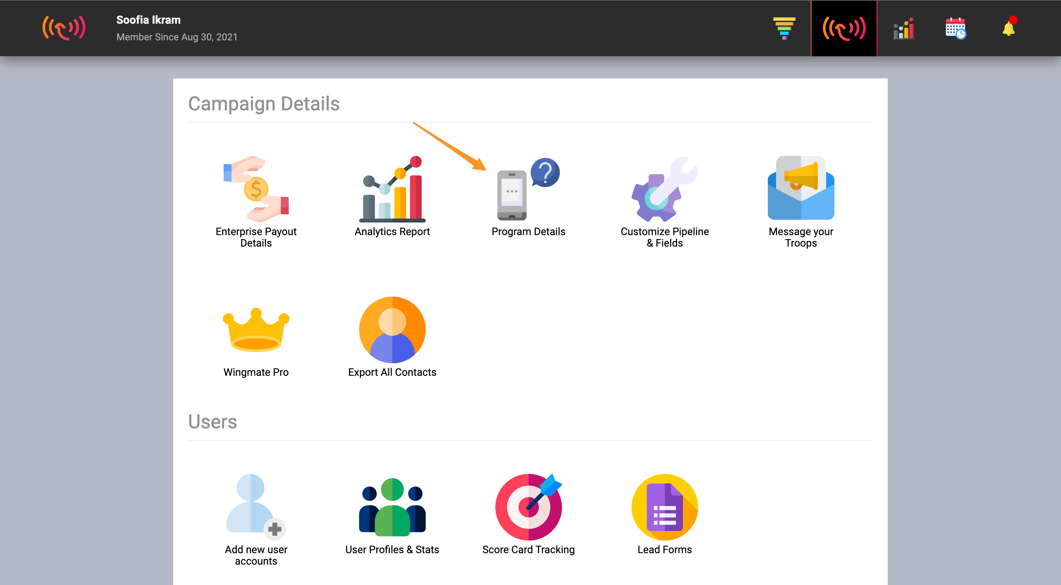This screenshot has width=1061, height=585.
Task: Click the Analytics Report label
Action: pos(392,231)
